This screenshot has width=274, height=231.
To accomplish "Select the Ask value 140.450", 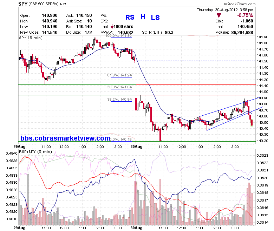I will click(84, 15).
